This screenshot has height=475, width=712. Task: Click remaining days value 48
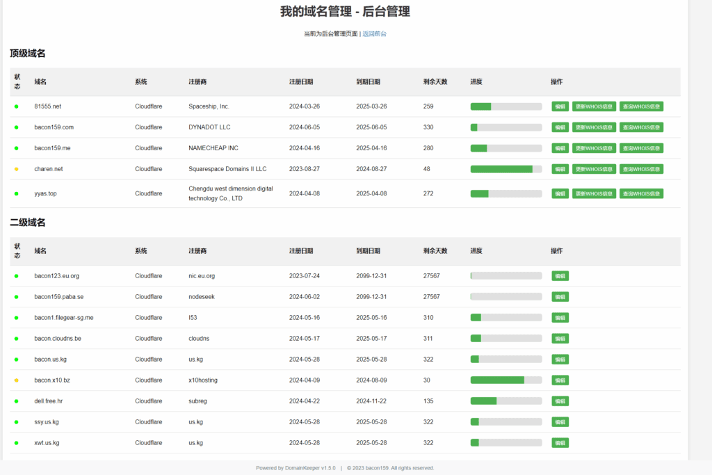(x=427, y=169)
